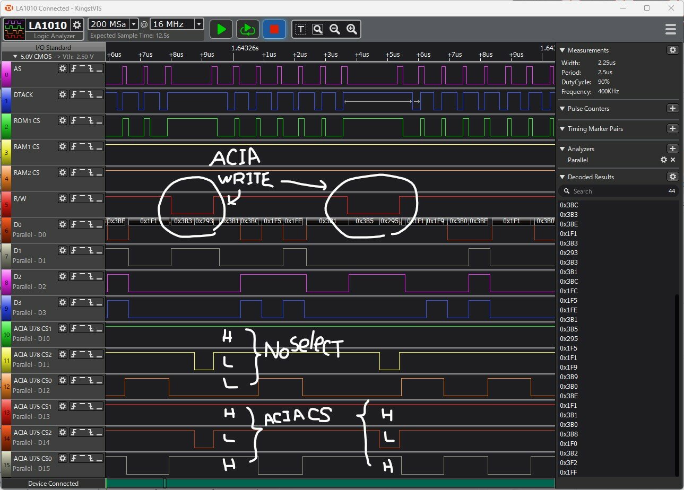Image resolution: width=684 pixels, height=490 pixels.
Task: Activate the text selection marker tool
Action: 301,29
